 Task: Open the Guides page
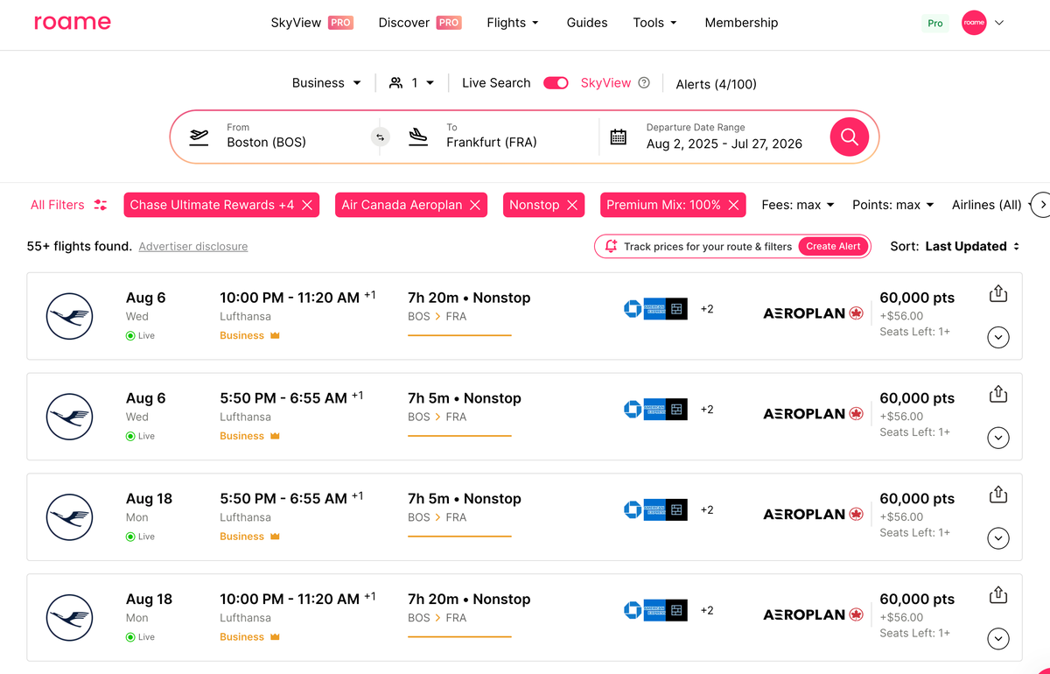[587, 23]
